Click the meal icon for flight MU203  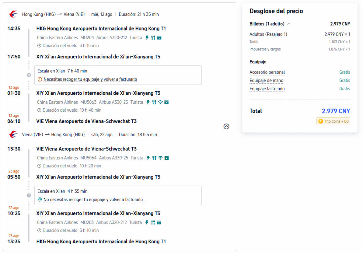tap(153, 222)
